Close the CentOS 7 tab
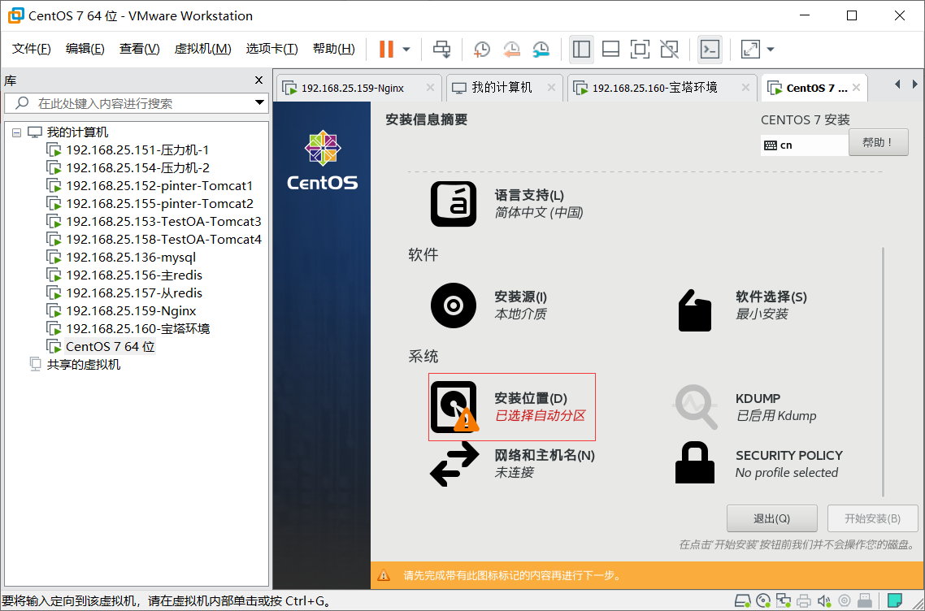Viewport: 925px width, 611px height. [856, 88]
